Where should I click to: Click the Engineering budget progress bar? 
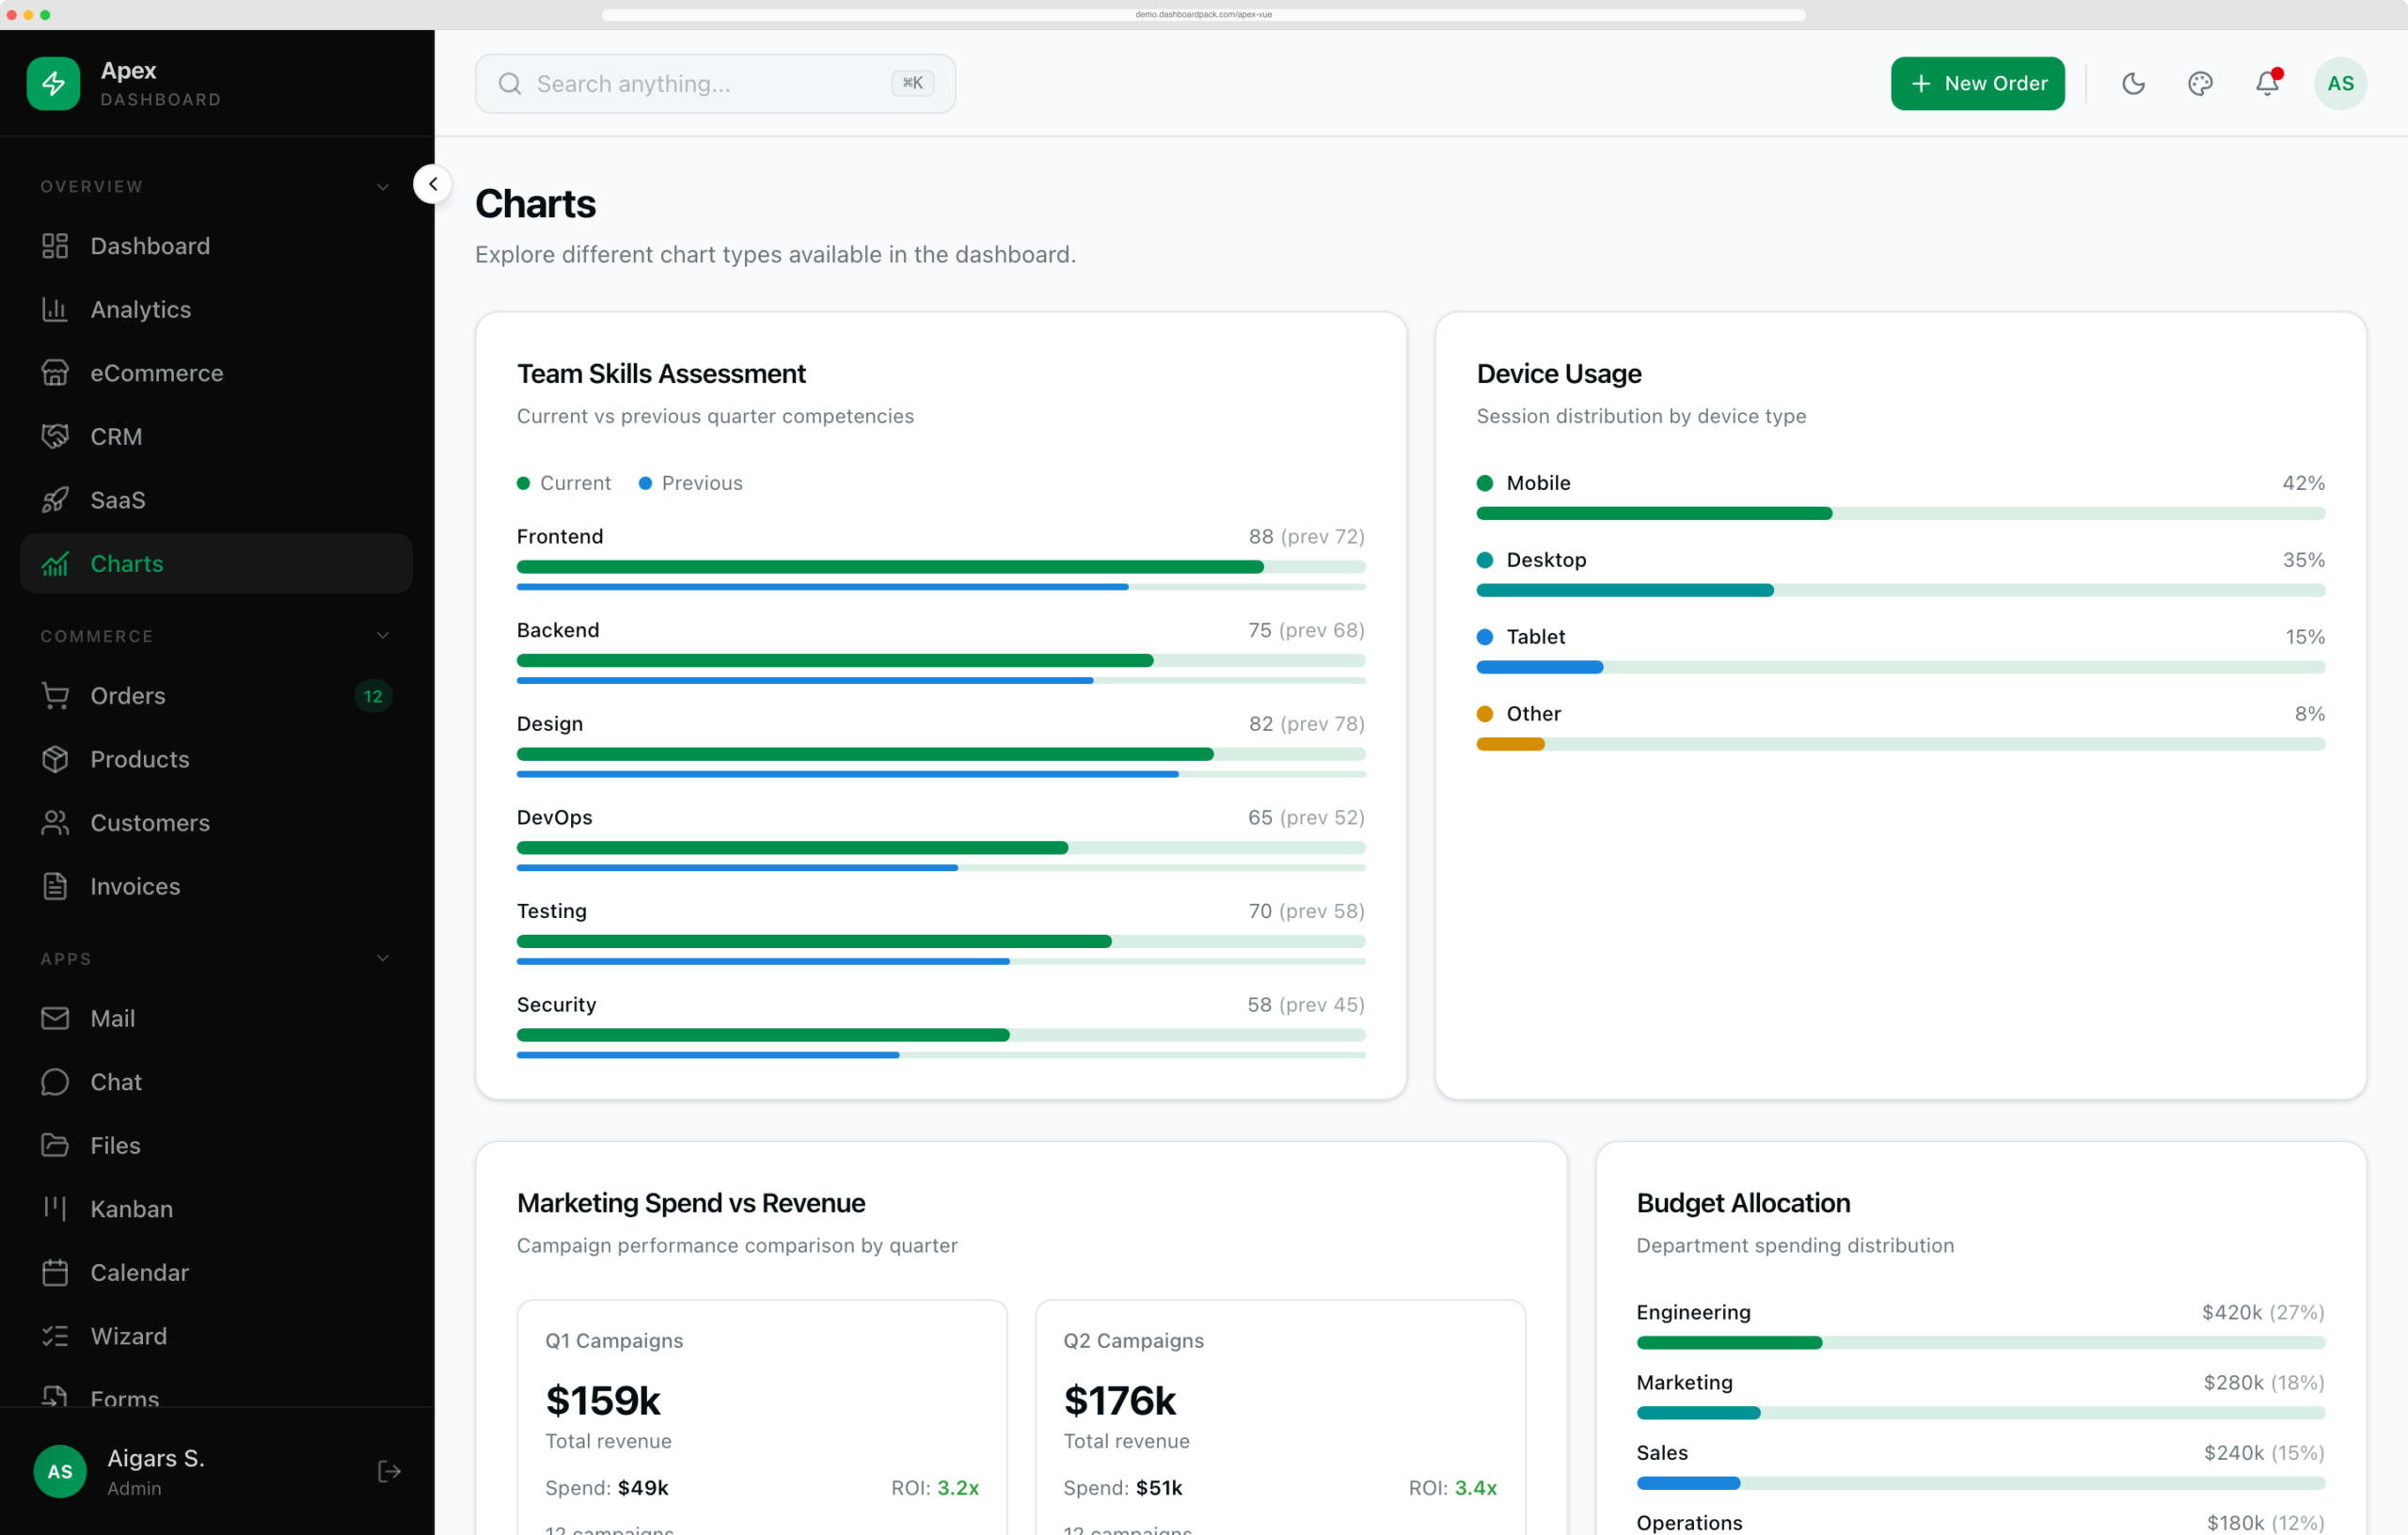pyautogui.click(x=1980, y=1343)
